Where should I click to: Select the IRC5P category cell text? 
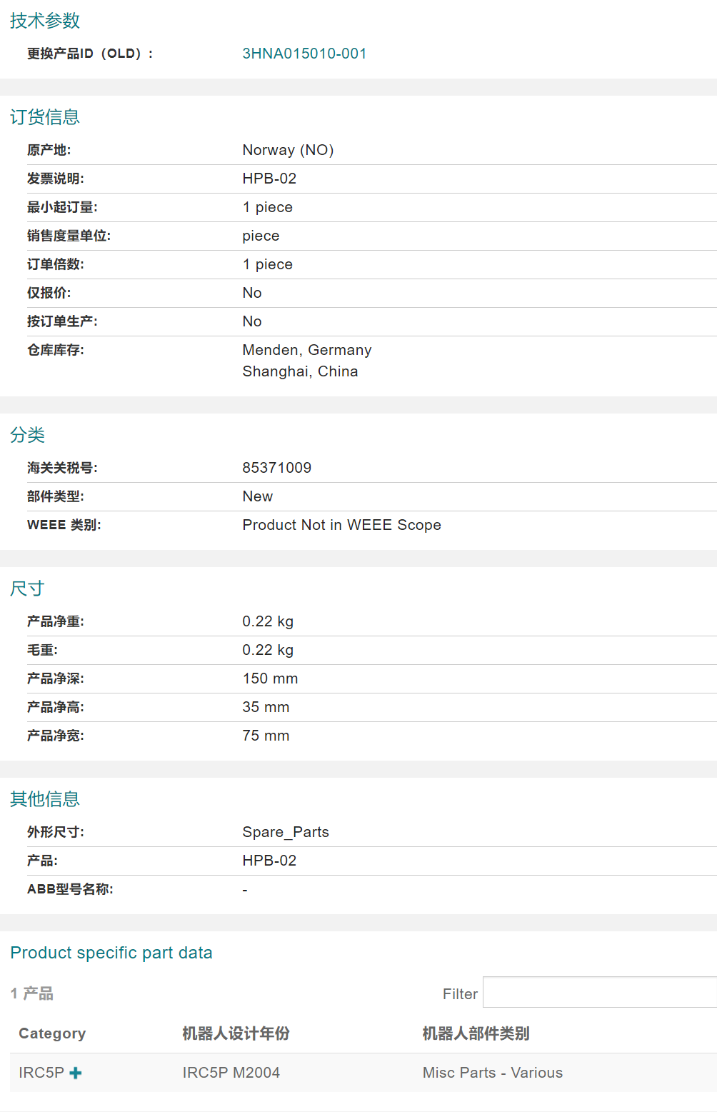(41, 1073)
